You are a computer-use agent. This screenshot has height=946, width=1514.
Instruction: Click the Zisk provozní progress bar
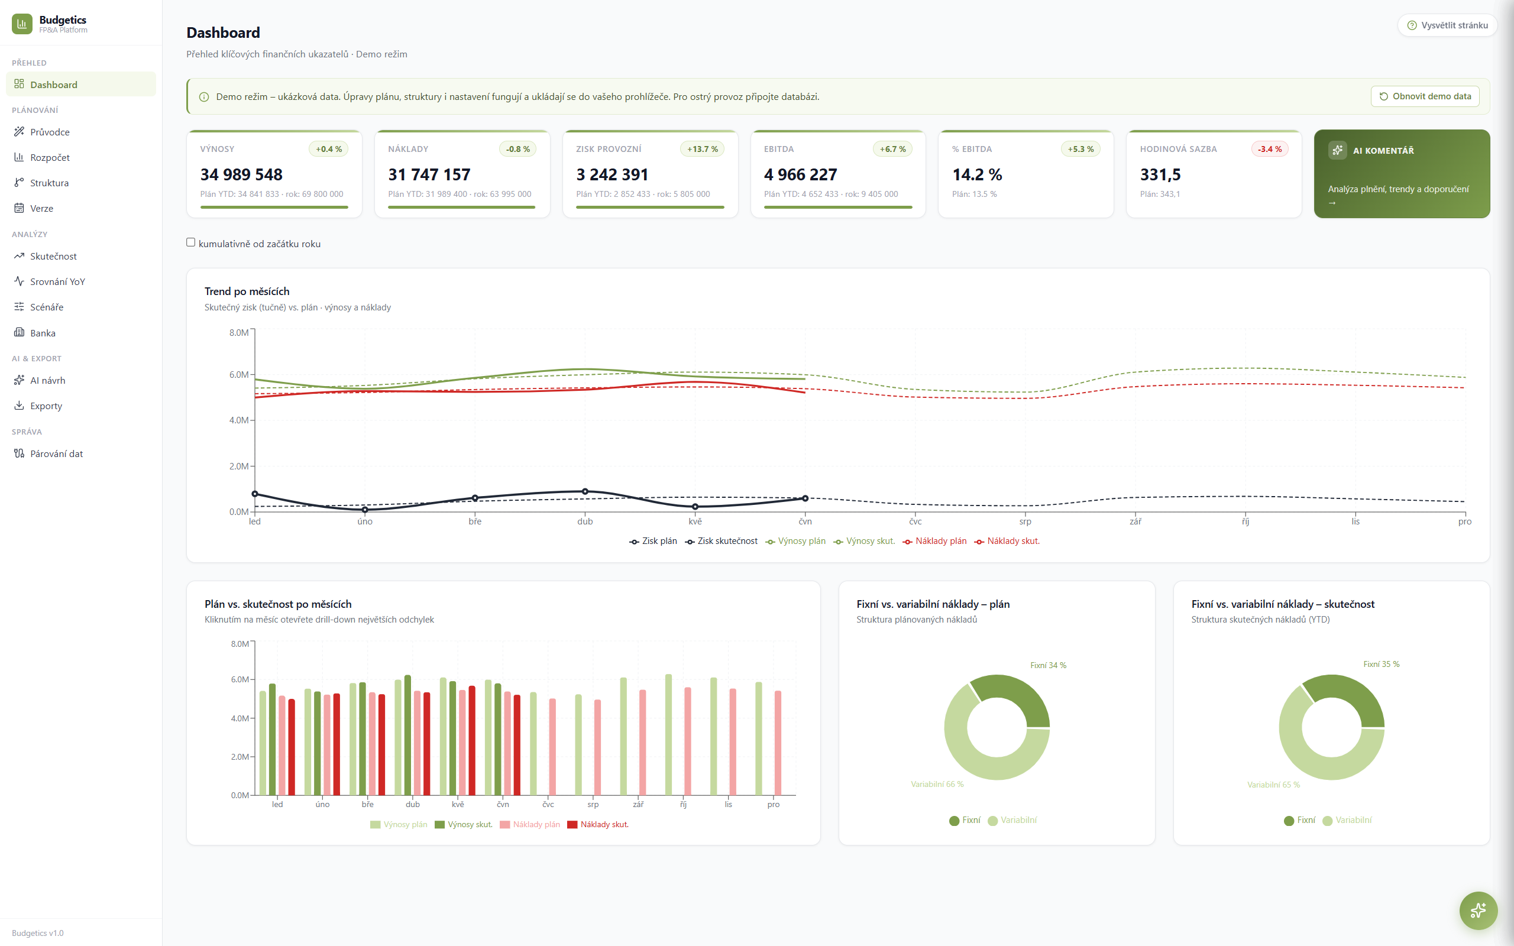tap(650, 207)
